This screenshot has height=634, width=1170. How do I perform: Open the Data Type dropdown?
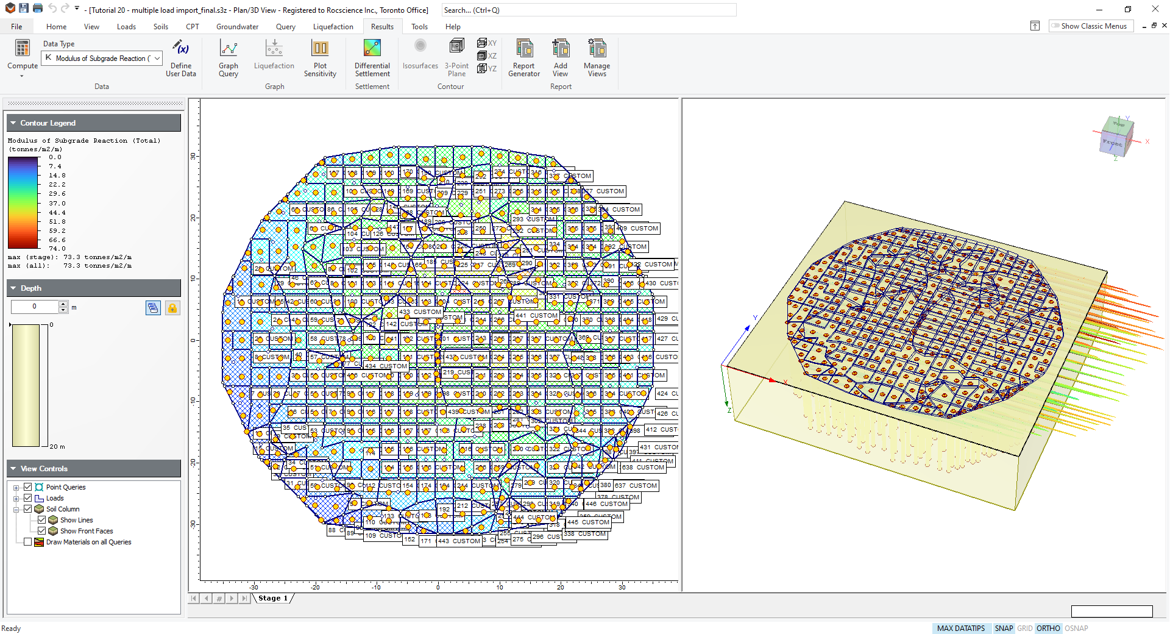pos(157,59)
